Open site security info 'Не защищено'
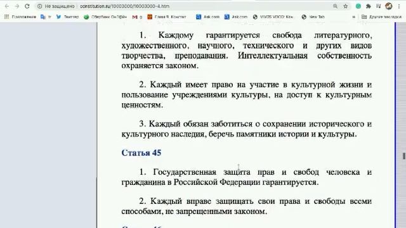Image resolution: width=406 pixels, height=228 pixels. pos(56,6)
